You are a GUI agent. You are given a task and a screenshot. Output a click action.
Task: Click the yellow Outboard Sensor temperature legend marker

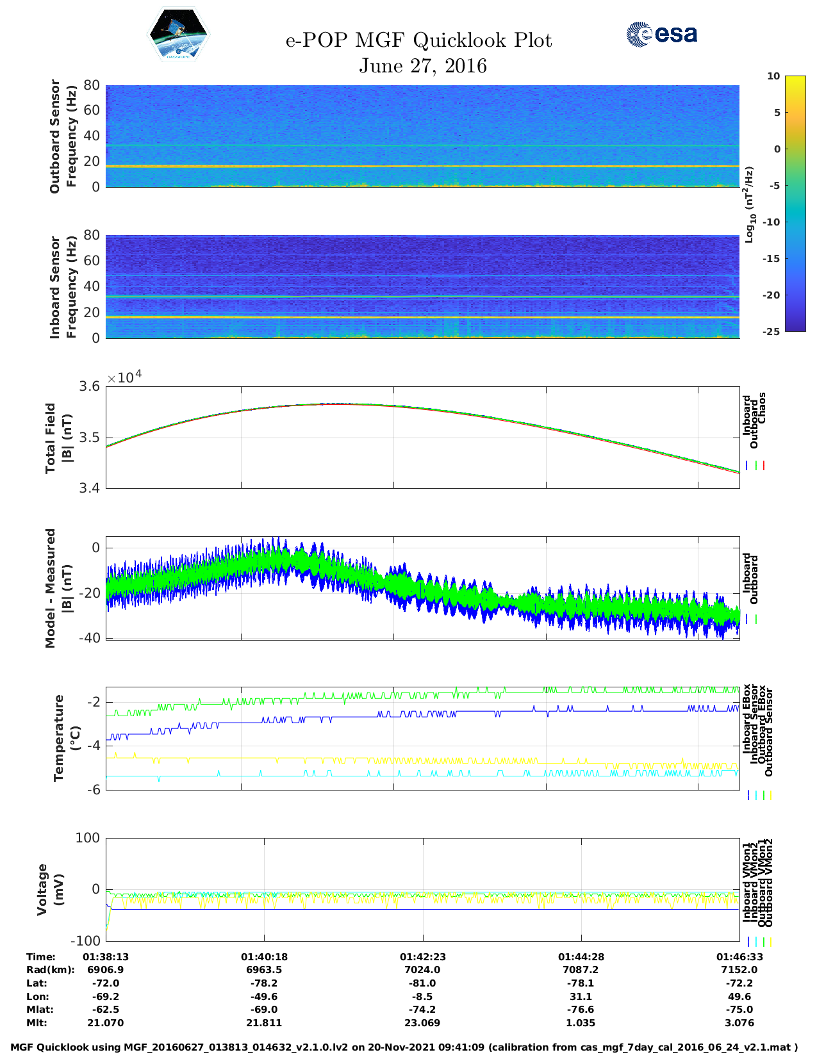(770, 795)
